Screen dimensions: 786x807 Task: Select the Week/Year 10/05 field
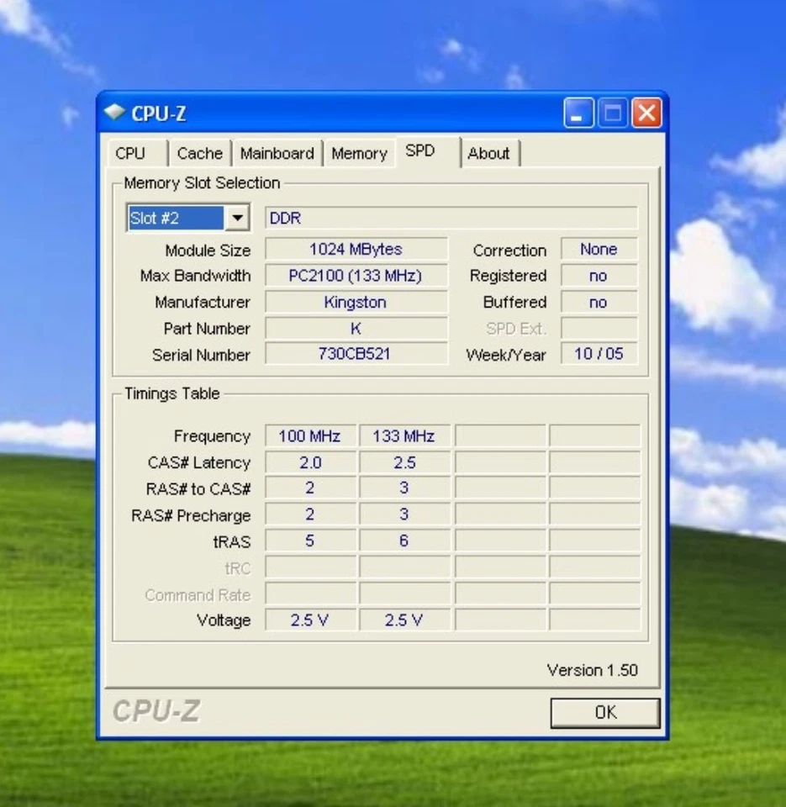[599, 354]
